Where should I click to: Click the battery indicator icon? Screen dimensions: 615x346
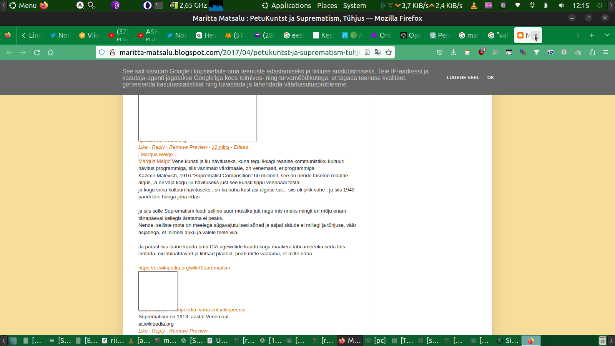(545, 5)
